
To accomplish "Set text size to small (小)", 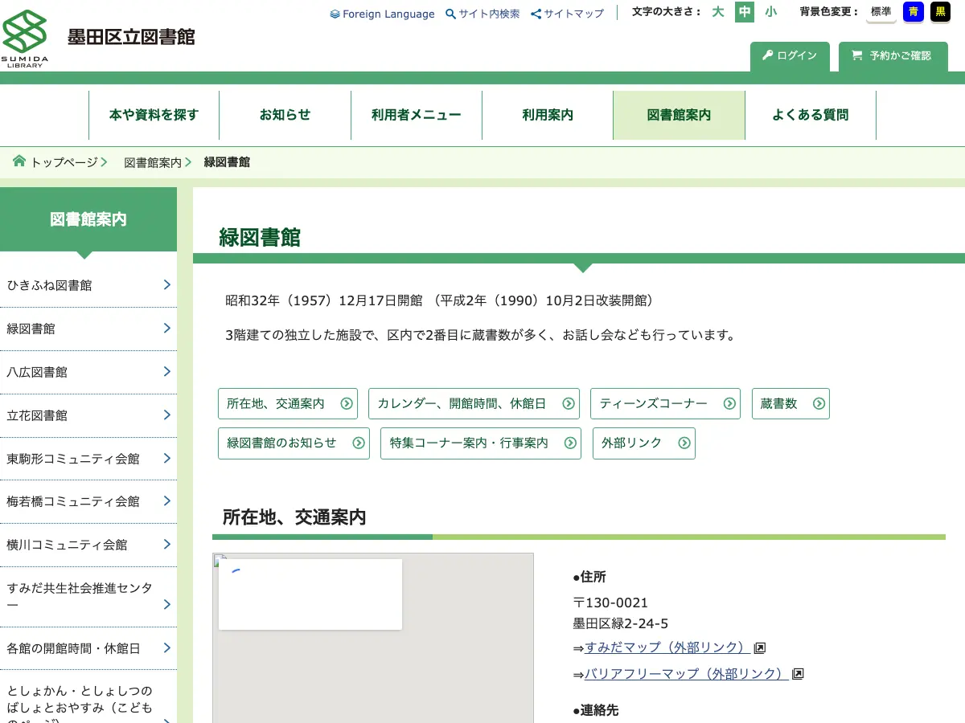I will (x=771, y=12).
